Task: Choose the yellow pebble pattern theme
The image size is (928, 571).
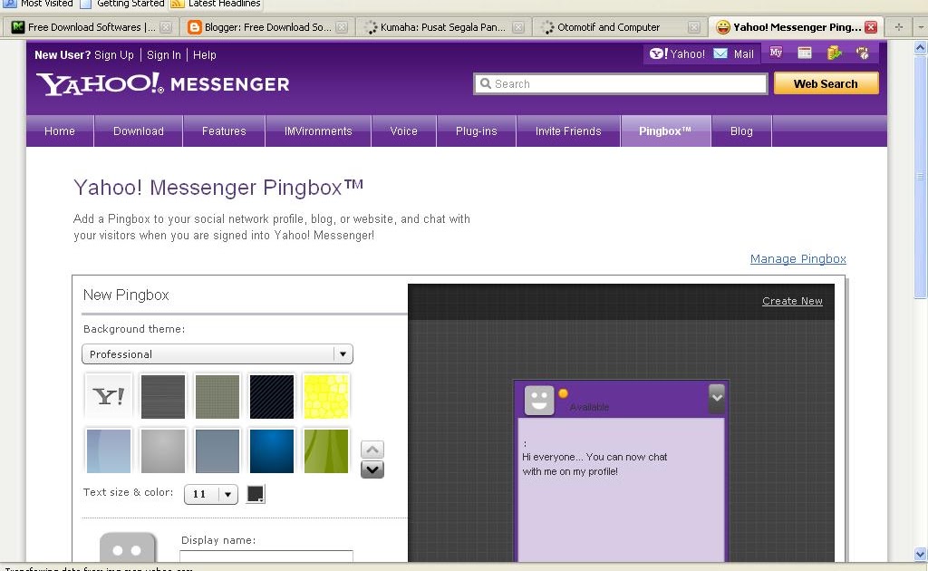Action: pos(326,396)
